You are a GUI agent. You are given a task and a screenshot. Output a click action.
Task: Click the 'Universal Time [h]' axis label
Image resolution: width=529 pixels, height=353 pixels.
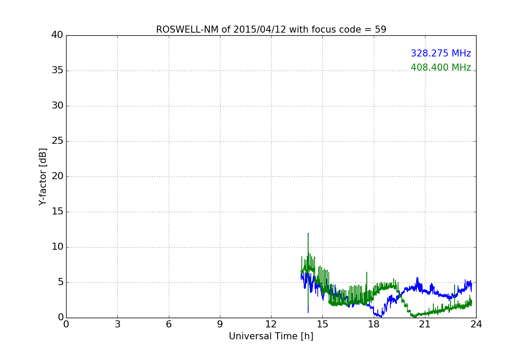click(x=271, y=336)
